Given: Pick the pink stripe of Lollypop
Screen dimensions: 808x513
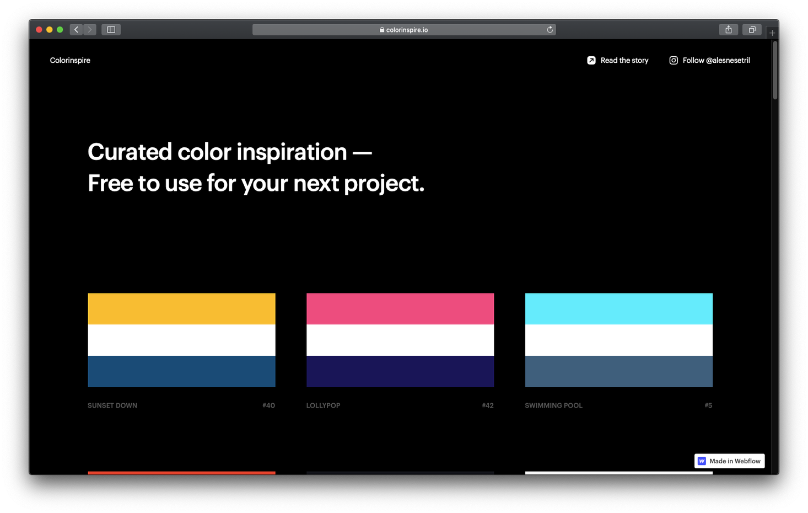Looking at the screenshot, I should pyautogui.click(x=400, y=309).
